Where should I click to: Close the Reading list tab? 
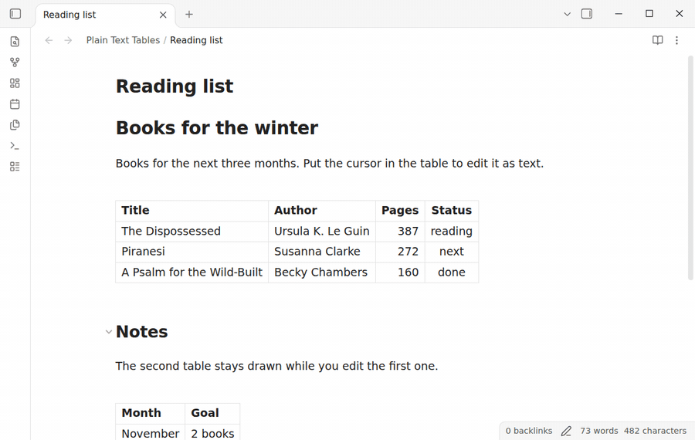163,15
